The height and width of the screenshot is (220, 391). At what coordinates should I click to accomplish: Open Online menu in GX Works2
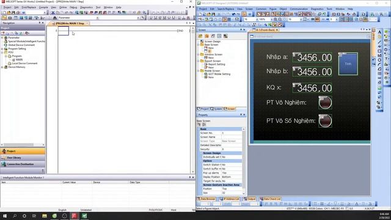(63, 7)
